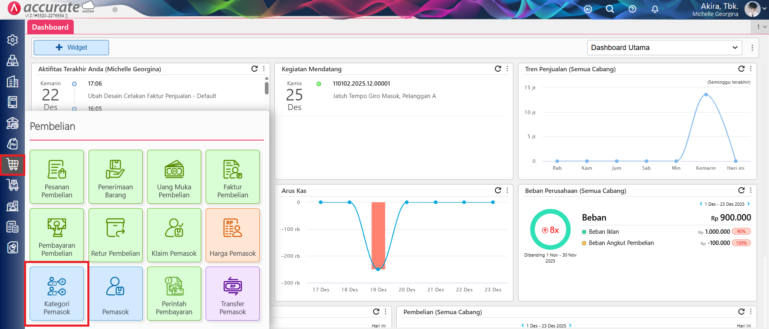Open Transfer Pemasok tile

tap(232, 293)
